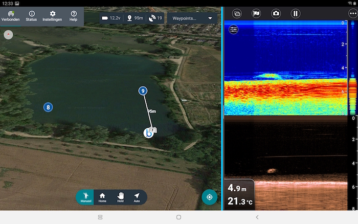358x224 pixels.
Task: Switch to Auto navigation mode
Action: [x=137, y=197]
